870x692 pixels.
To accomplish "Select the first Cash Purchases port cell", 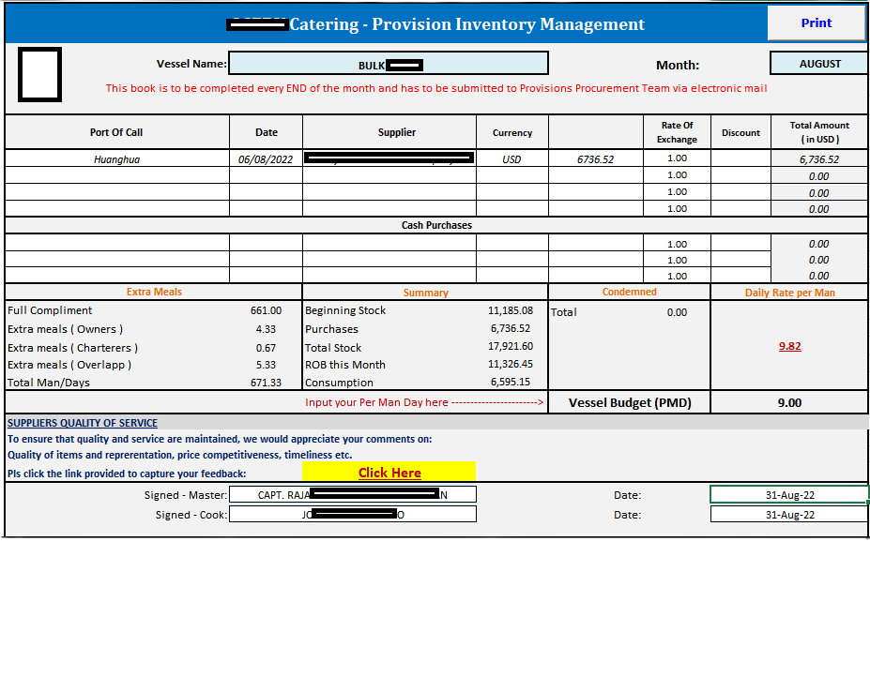I will (x=117, y=242).
